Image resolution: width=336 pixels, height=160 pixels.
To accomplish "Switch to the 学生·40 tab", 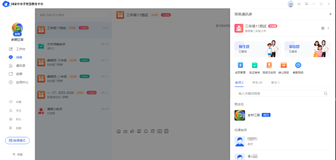I will [x=257, y=83].
